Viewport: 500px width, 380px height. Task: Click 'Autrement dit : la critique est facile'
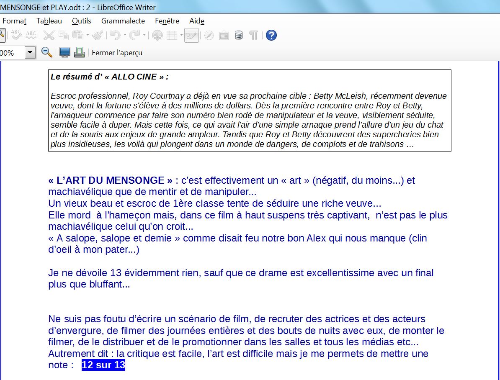coord(126,354)
